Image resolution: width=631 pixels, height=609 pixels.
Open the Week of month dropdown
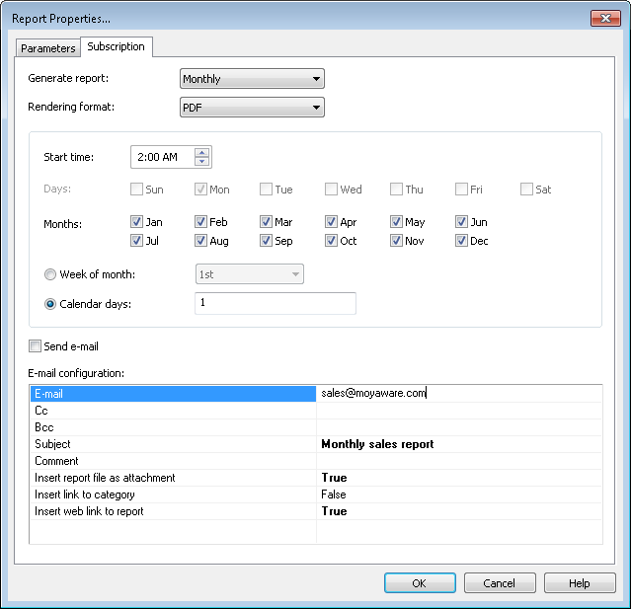tap(249, 274)
